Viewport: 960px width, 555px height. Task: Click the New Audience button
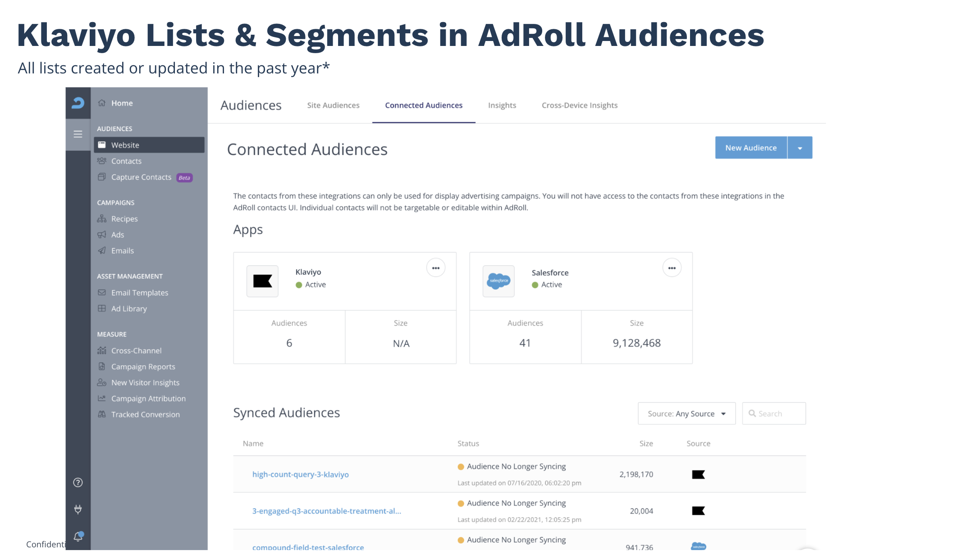[x=750, y=148]
